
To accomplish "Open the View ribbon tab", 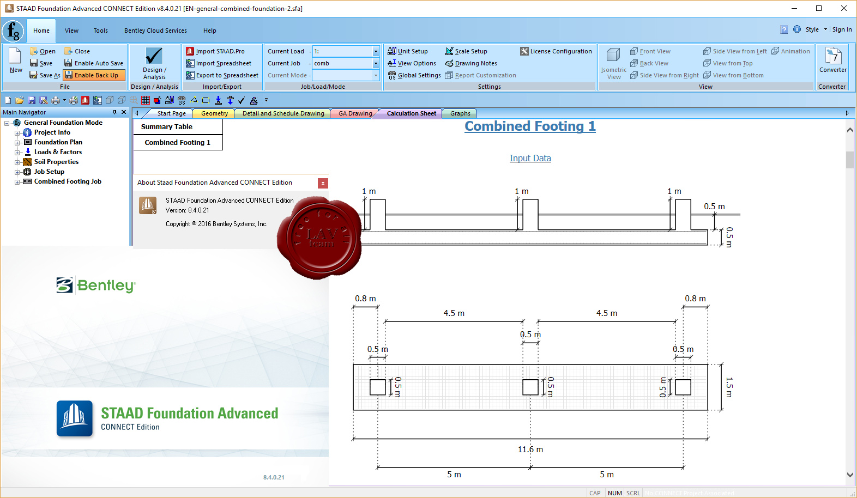I will (x=71, y=31).
